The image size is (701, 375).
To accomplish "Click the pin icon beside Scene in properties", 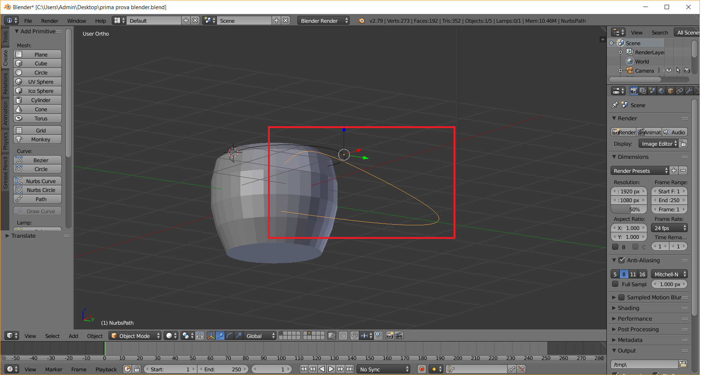I will click(x=615, y=105).
